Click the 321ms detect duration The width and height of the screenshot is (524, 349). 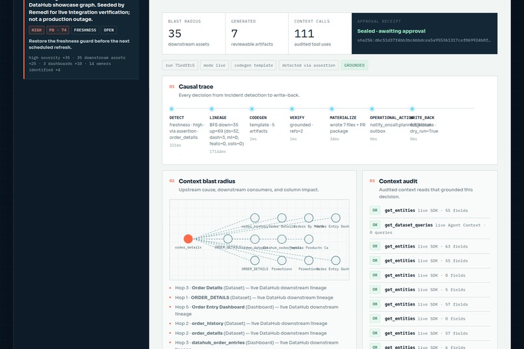175,146
